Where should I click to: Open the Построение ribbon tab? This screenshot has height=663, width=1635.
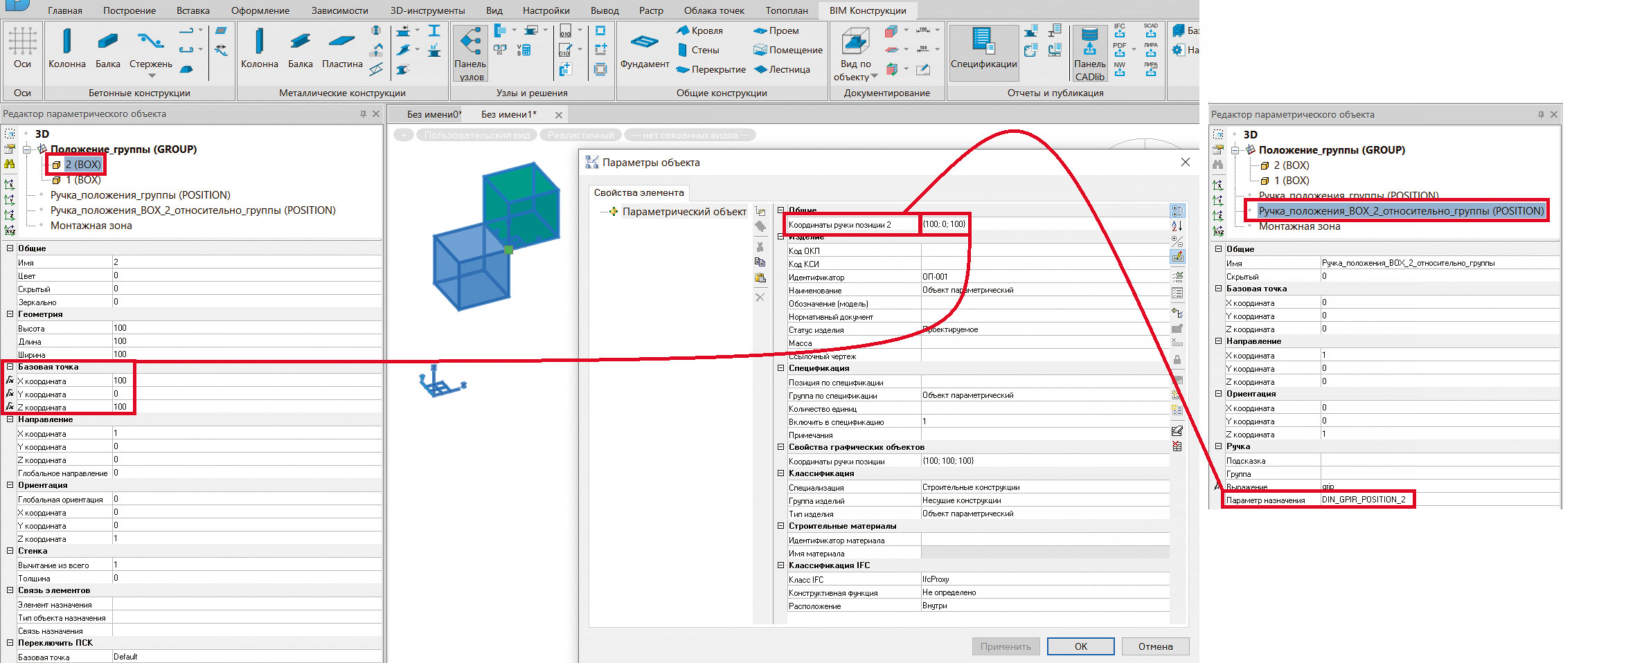tap(129, 10)
